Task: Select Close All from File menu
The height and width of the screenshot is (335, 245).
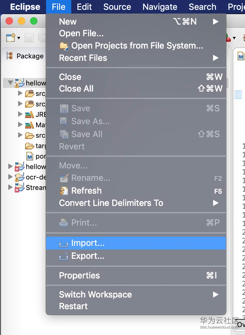Action: (76, 89)
